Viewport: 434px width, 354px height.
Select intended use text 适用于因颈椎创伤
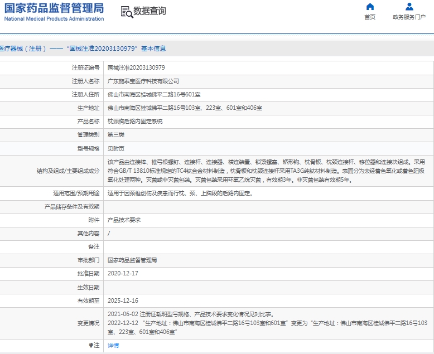pyautogui.click(x=181, y=193)
